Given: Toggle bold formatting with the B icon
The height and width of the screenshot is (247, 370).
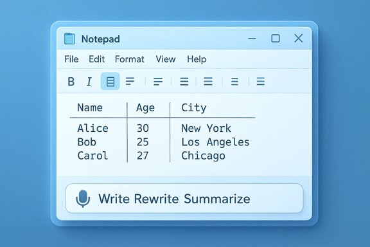Looking at the screenshot, I should [x=71, y=82].
